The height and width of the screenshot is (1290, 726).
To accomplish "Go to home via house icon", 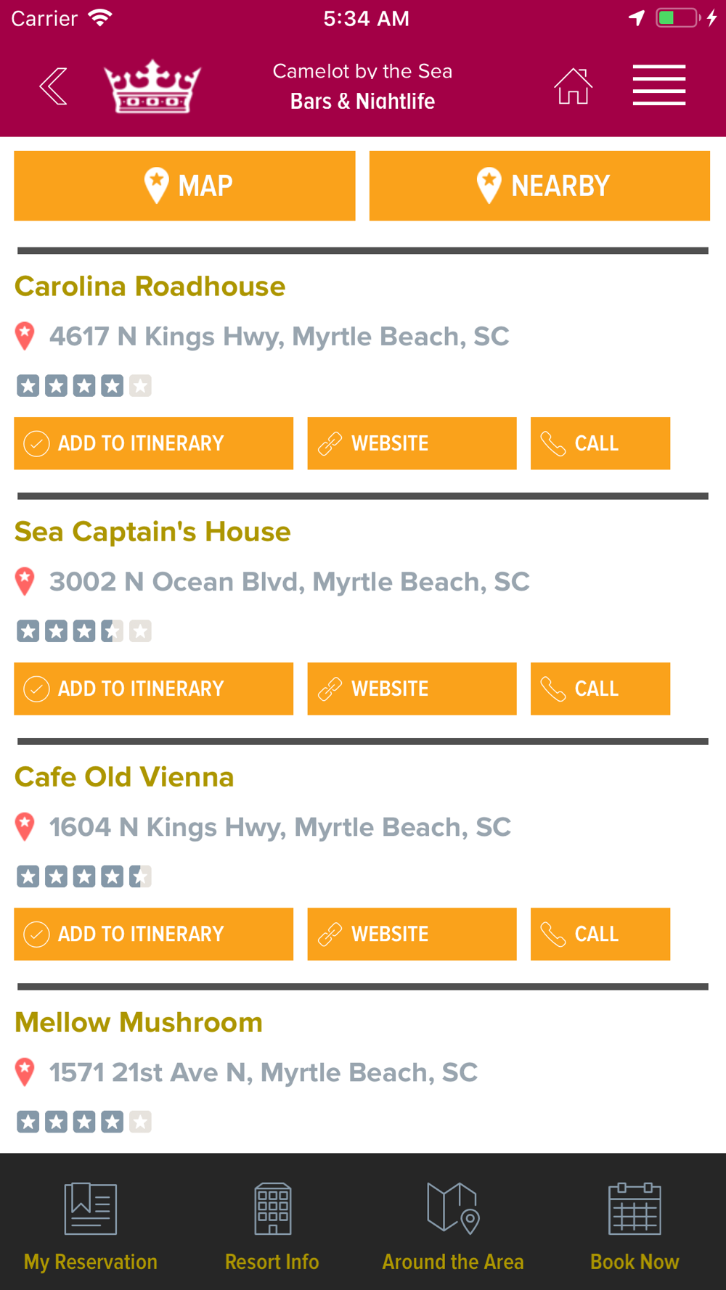I will tap(573, 86).
